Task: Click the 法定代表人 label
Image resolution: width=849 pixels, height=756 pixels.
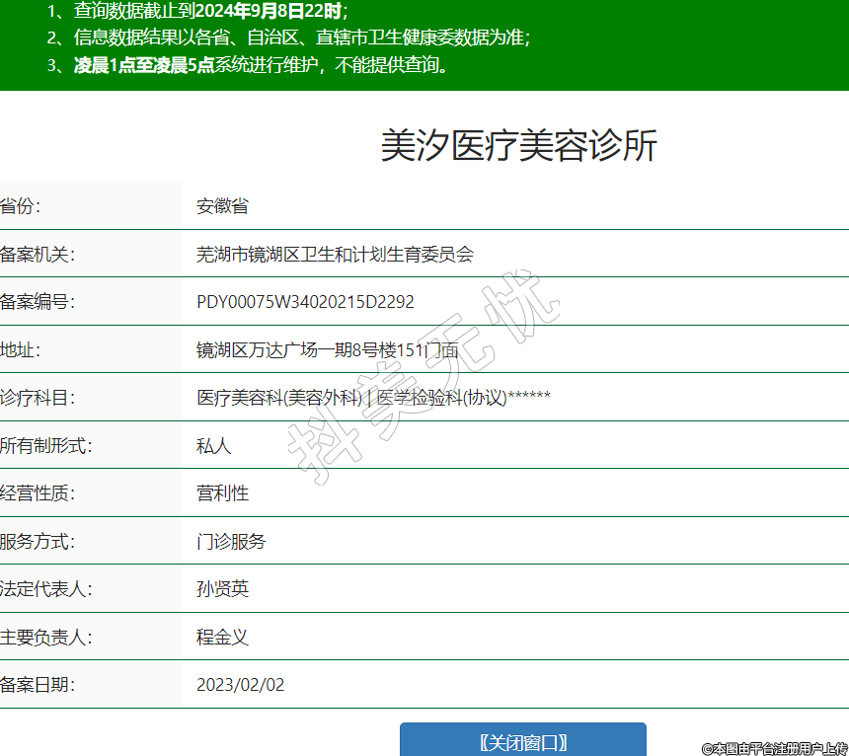Action: 46,589
